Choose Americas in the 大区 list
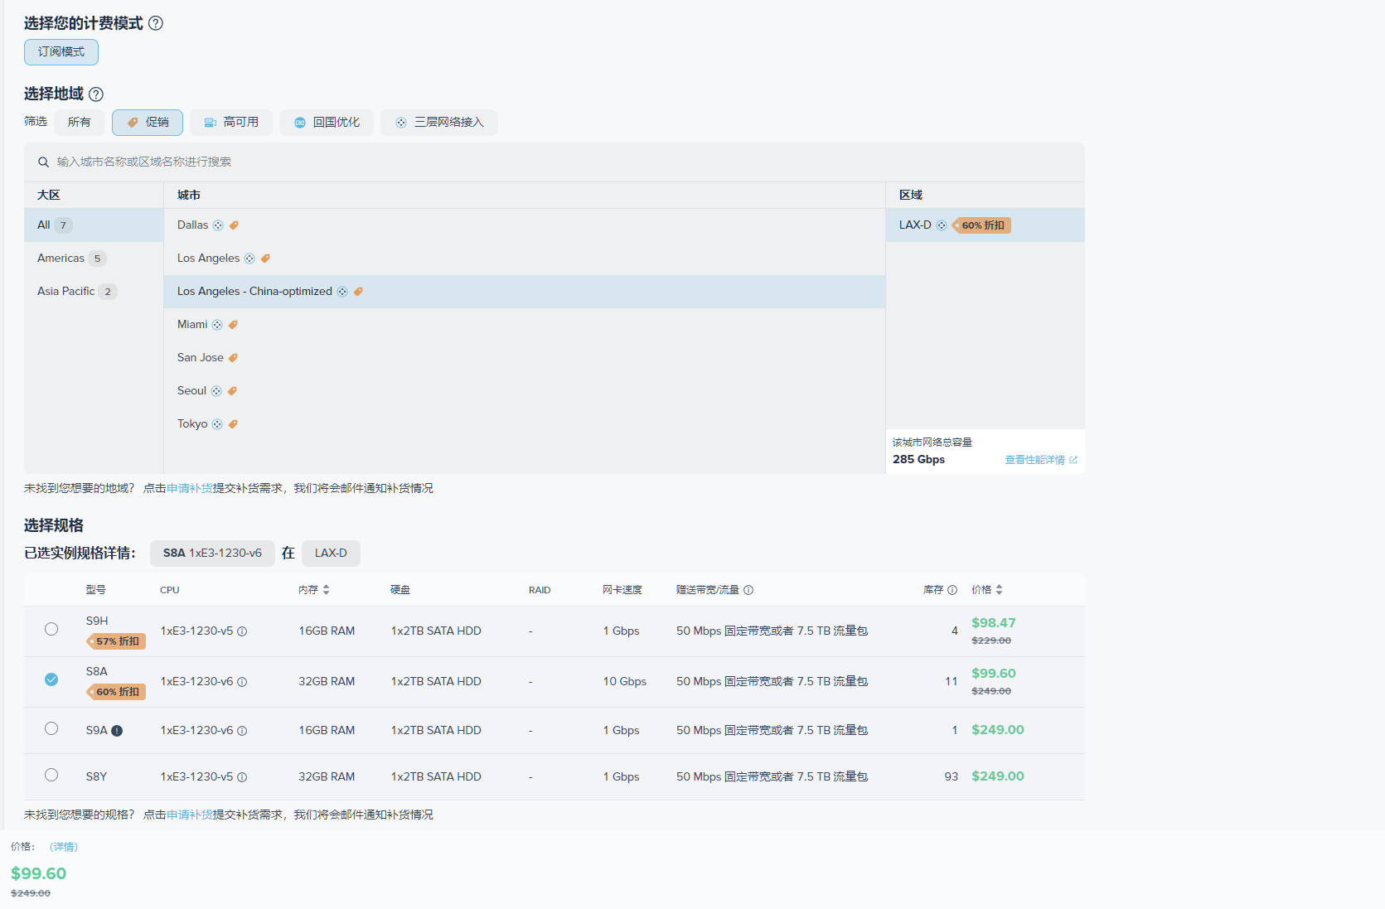1385x909 pixels. (x=61, y=259)
